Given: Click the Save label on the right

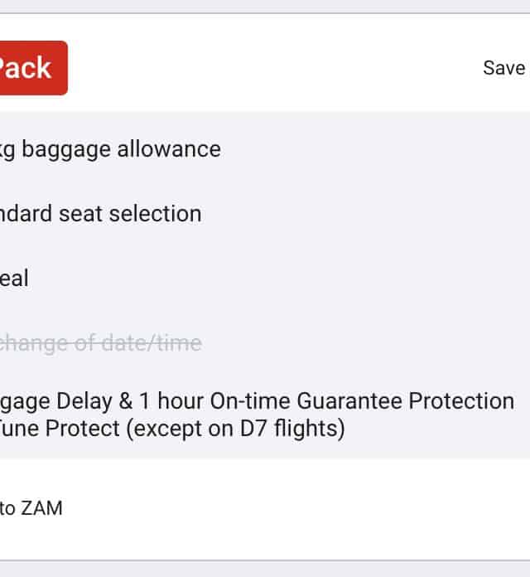Looking at the screenshot, I should point(503,68).
